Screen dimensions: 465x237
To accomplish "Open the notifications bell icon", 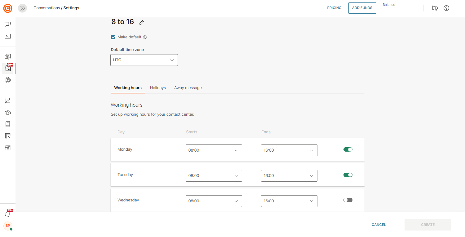I will tap(8, 214).
